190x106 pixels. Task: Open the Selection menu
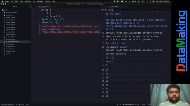28,1
